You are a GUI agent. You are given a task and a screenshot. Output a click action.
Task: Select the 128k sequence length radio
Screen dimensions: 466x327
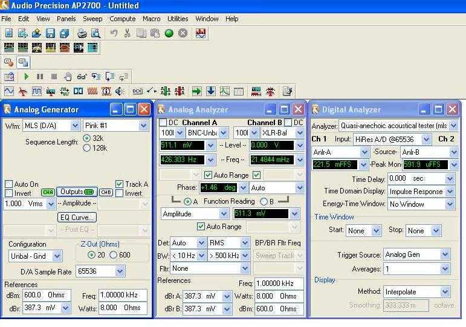(86, 147)
